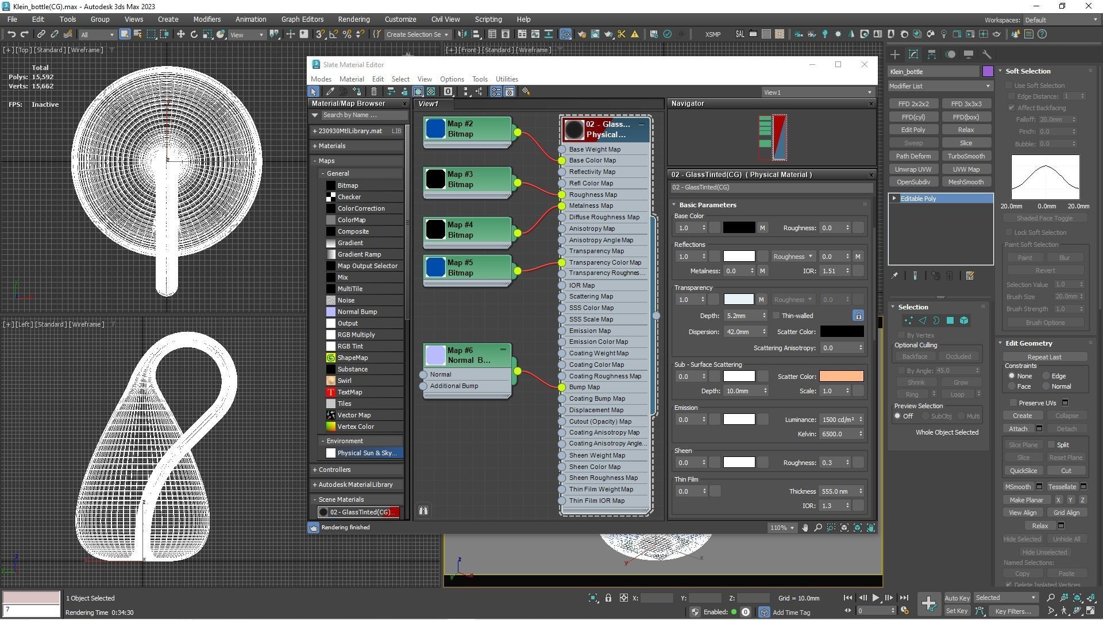Click the Sub-Surface Scatter Color swatch
The width and height of the screenshot is (1103, 620).
tap(841, 377)
